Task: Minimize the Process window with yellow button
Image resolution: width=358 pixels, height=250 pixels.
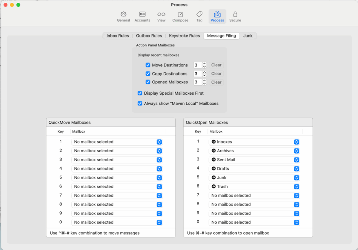Action: [x=12, y=5]
